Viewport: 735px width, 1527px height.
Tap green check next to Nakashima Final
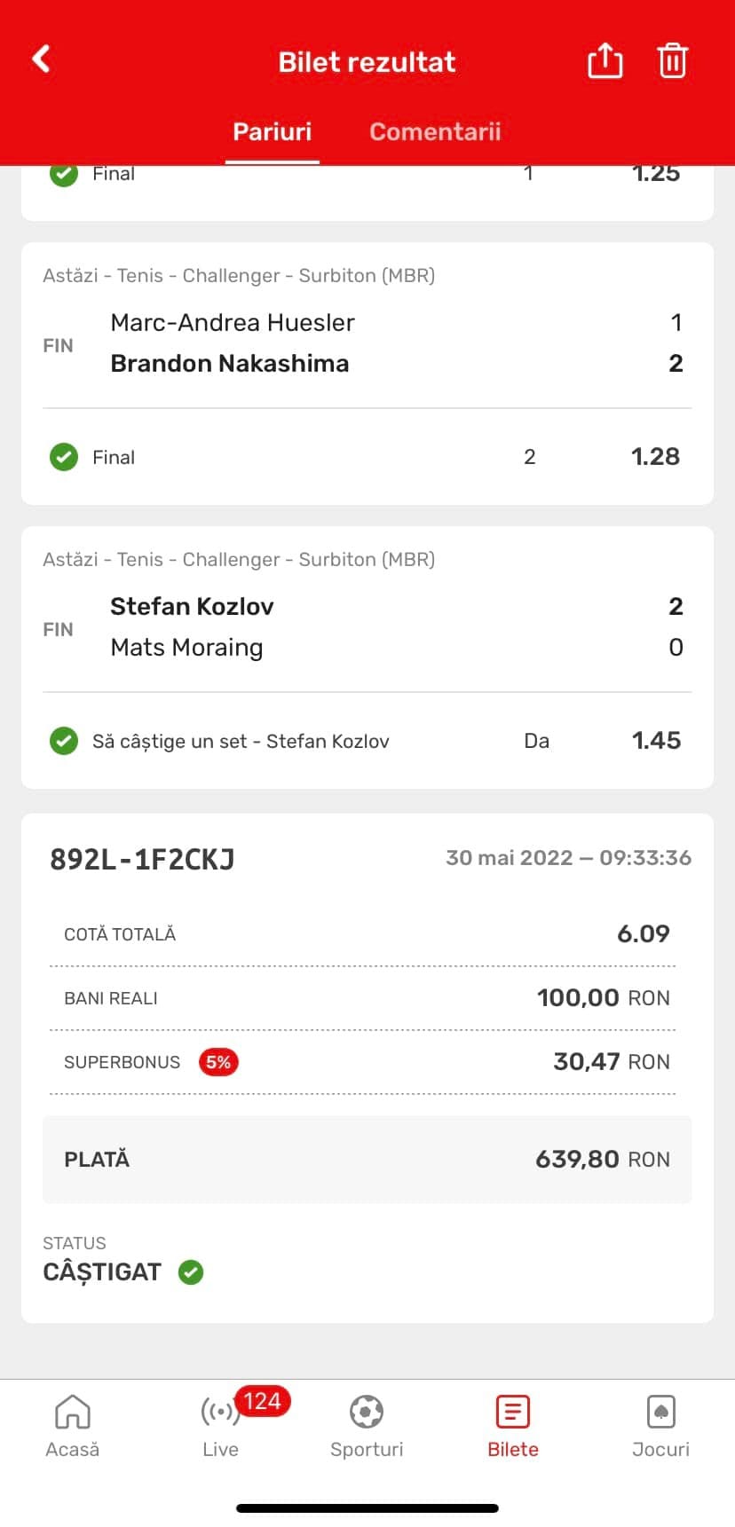[64, 457]
